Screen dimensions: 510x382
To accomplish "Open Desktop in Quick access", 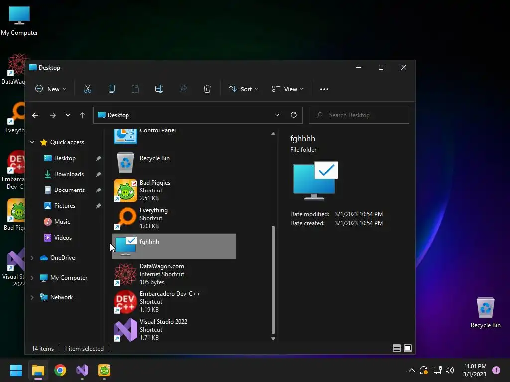I will click(x=65, y=158).
